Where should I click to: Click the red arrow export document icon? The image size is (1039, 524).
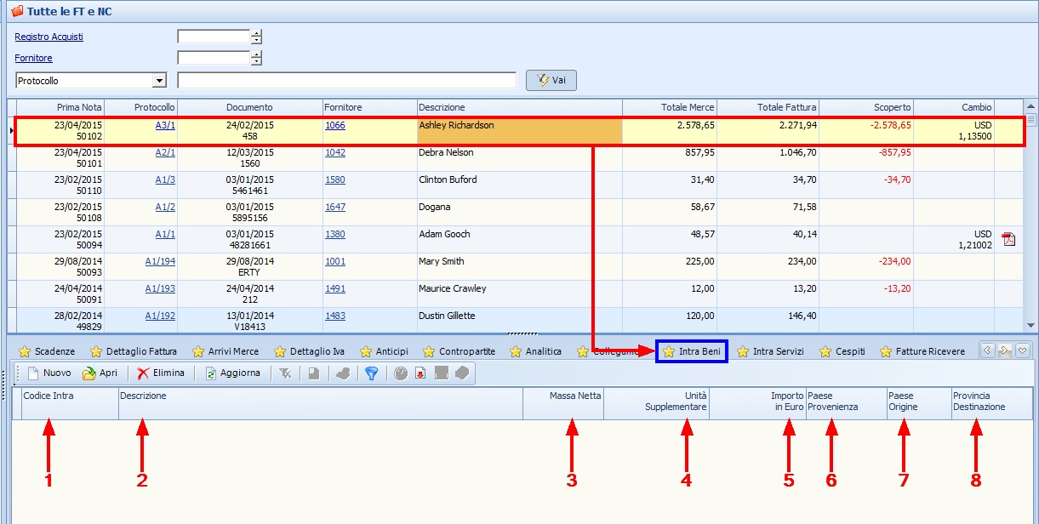[x=420, y=373]
